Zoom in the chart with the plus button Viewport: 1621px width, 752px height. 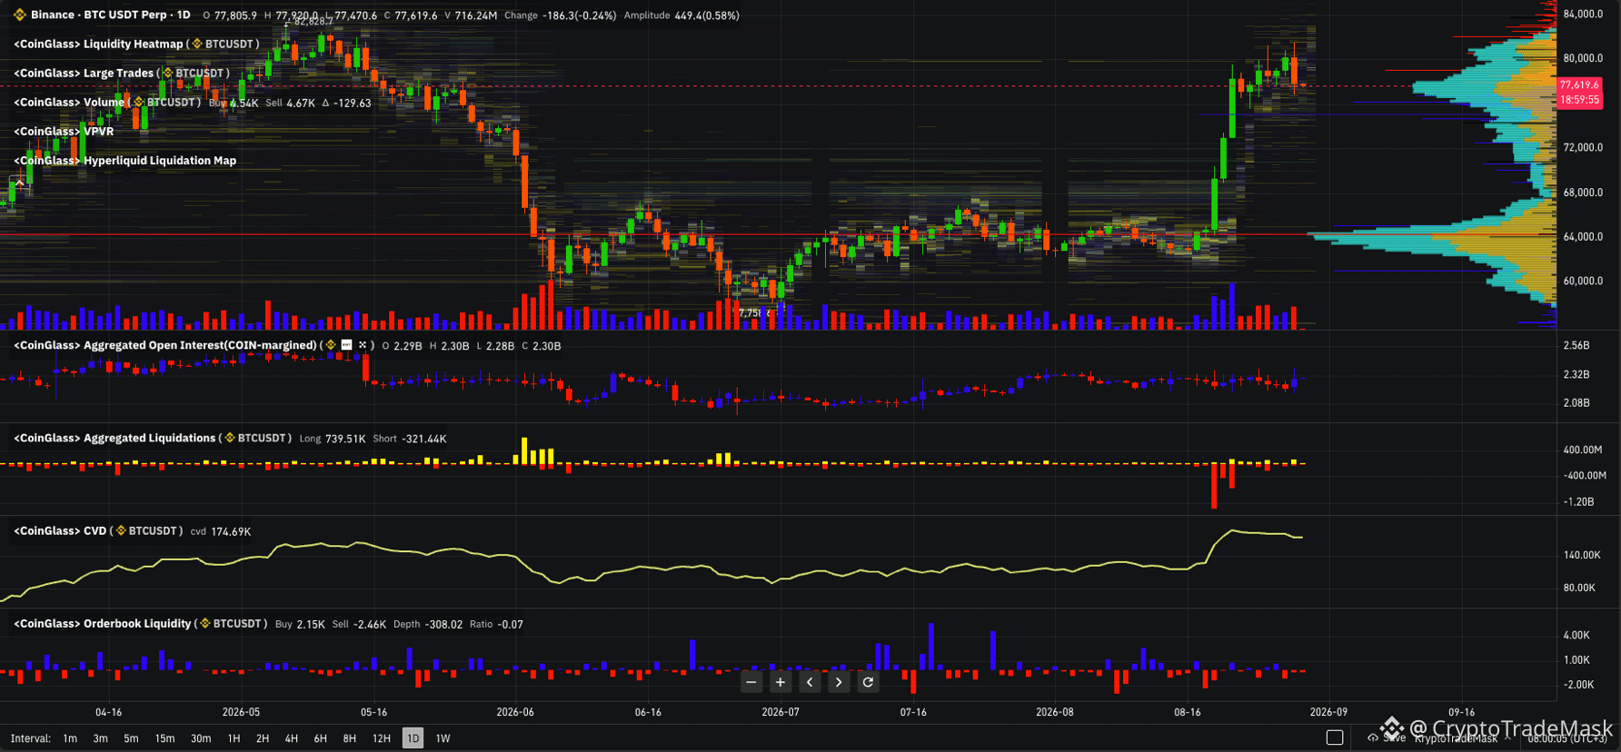[781, 682]
